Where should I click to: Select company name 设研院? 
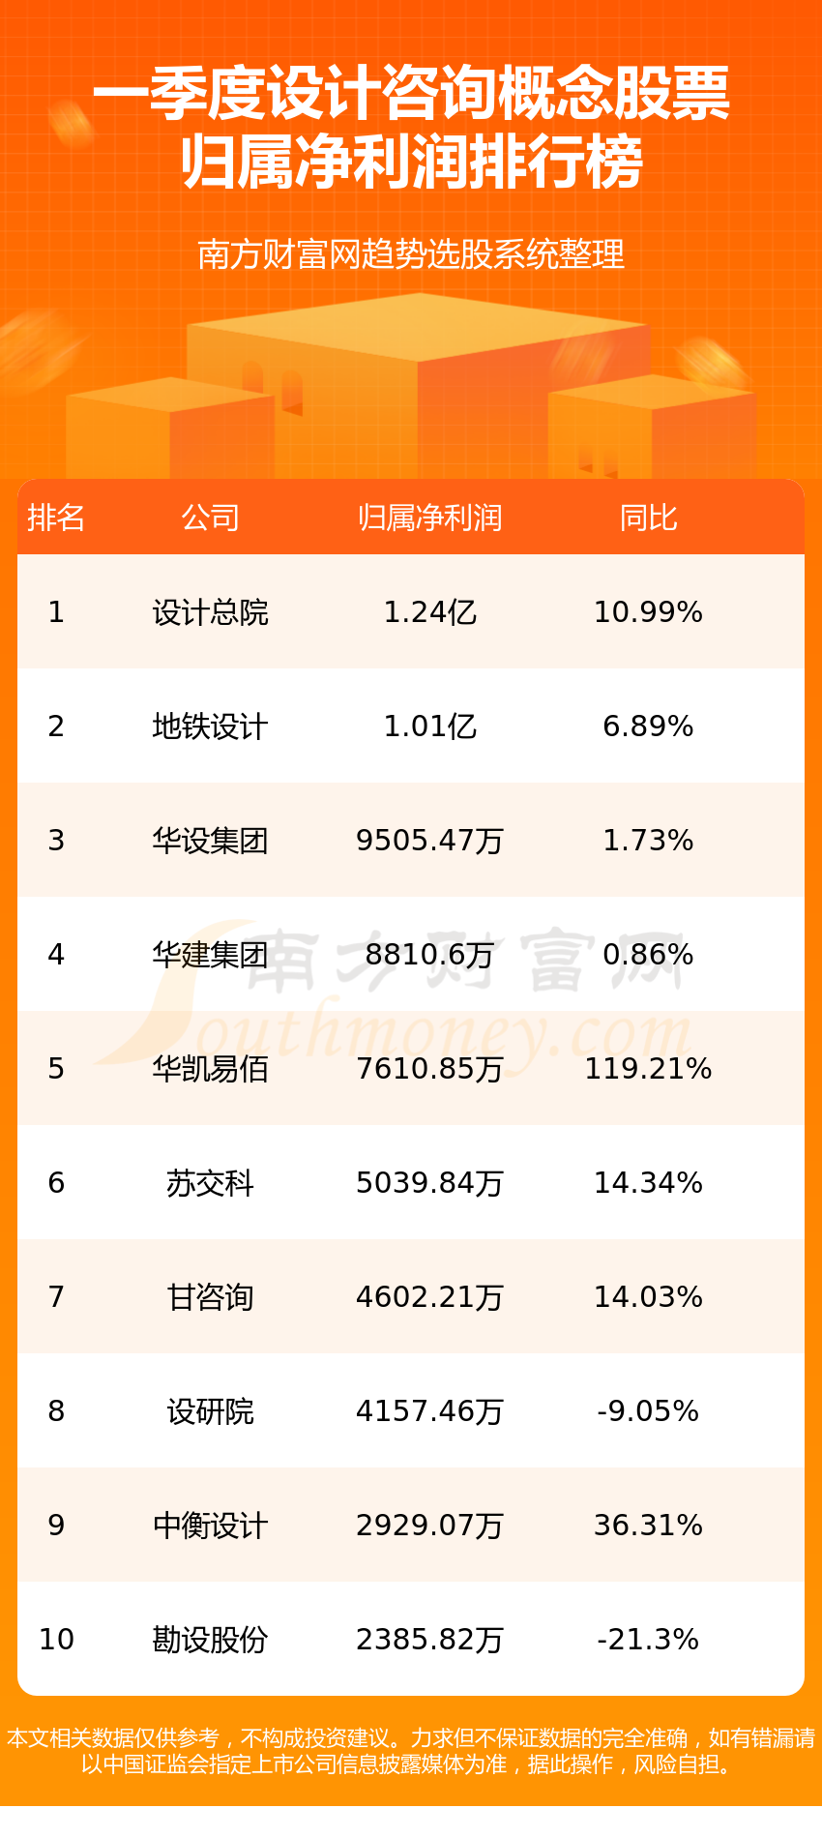pyautogui.click(x=210, y=1411)
